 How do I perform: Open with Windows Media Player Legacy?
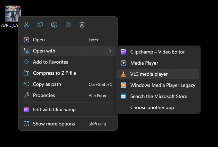point(158,85)
